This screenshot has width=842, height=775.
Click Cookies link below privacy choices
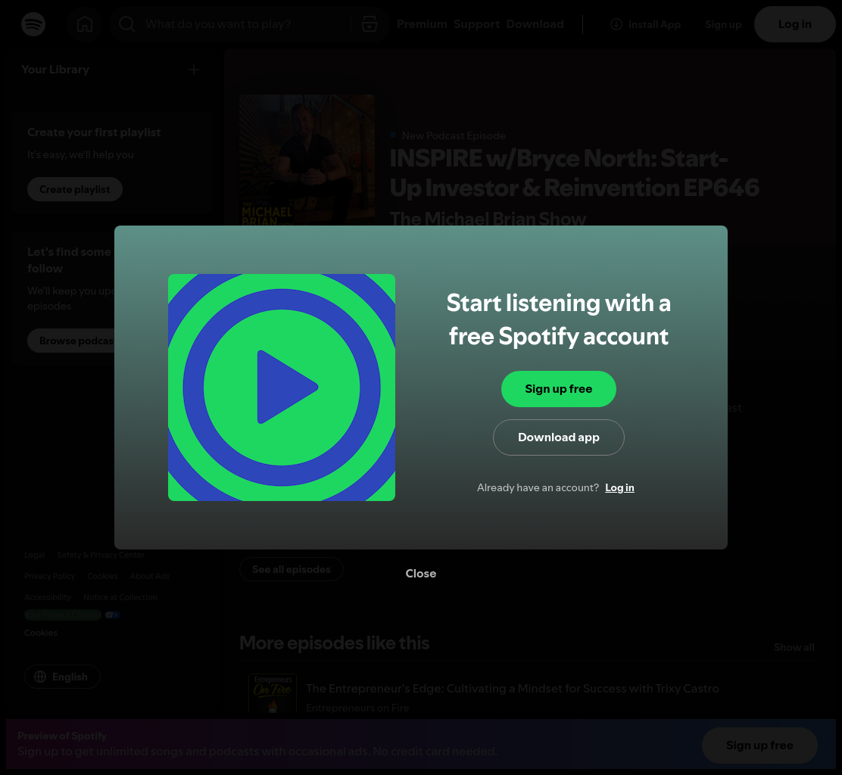(x=41, y=633)
